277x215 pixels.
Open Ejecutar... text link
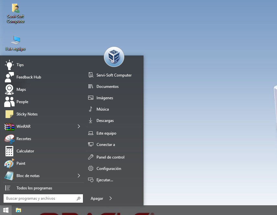click(x=105, y=180)
